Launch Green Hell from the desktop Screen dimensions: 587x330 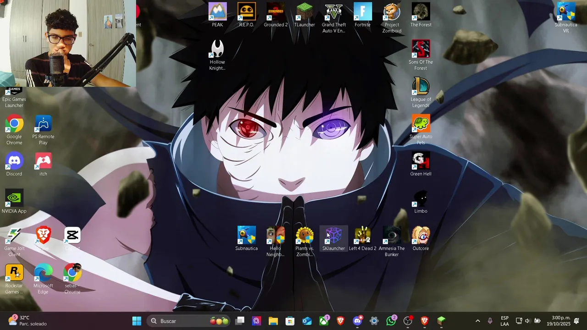pyautogui.click(x=421, y=164)
